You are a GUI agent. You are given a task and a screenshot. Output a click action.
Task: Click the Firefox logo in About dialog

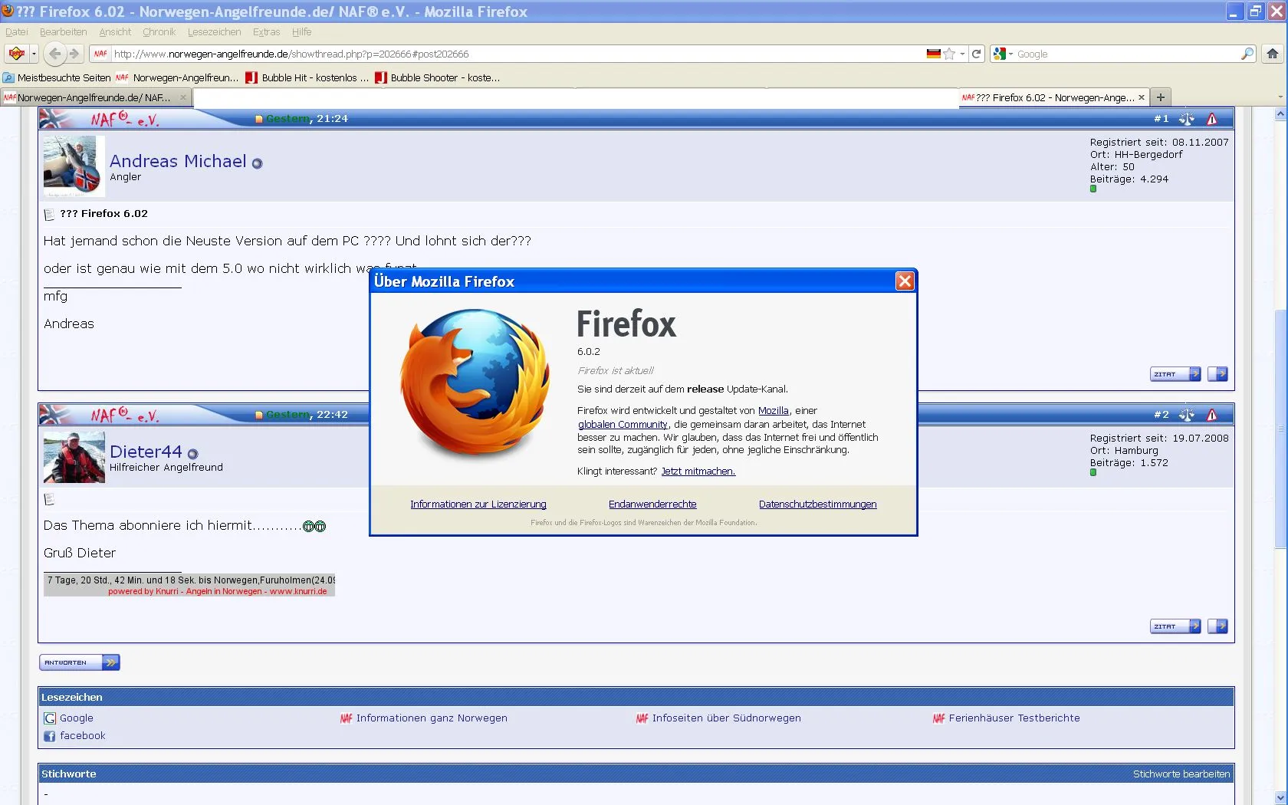pos(475,383)
